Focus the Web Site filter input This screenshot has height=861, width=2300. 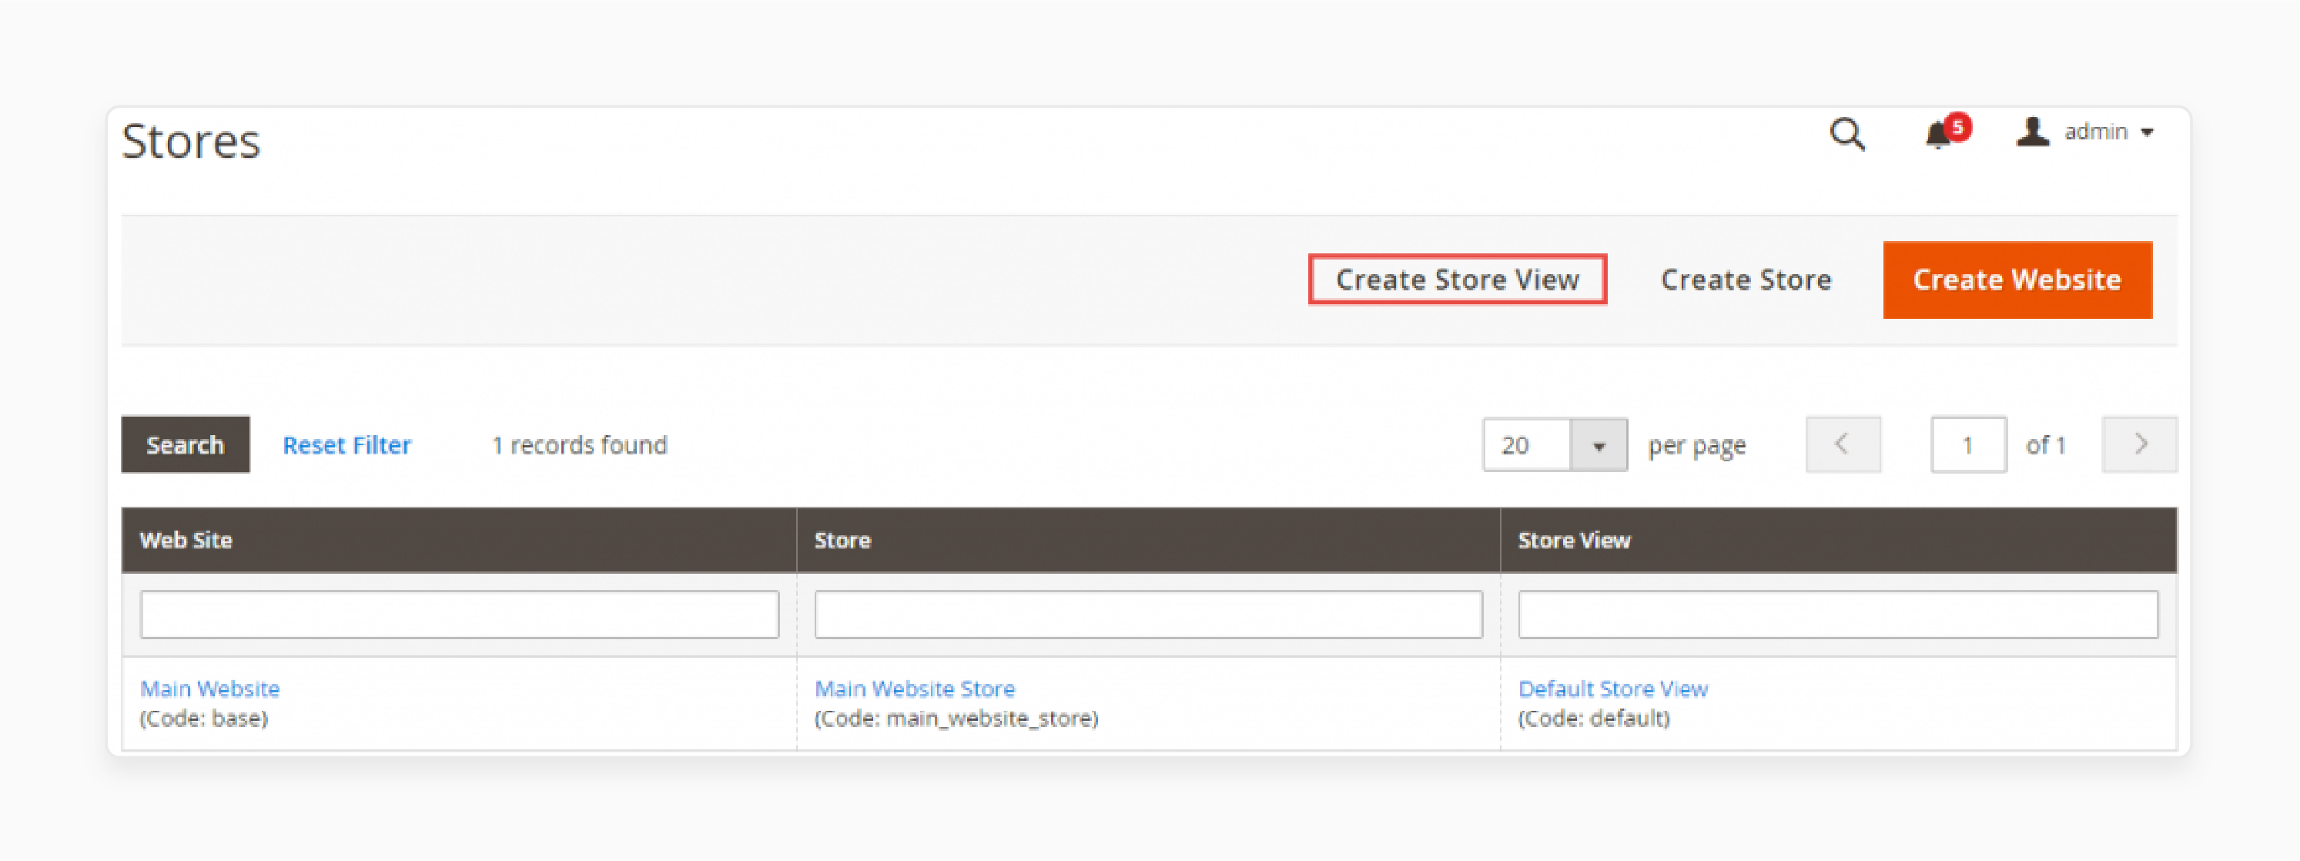459,615
